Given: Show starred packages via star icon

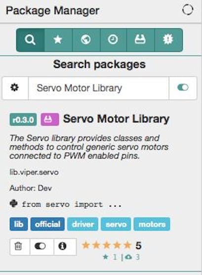Looking at the screenshot, I should point(58,40).
